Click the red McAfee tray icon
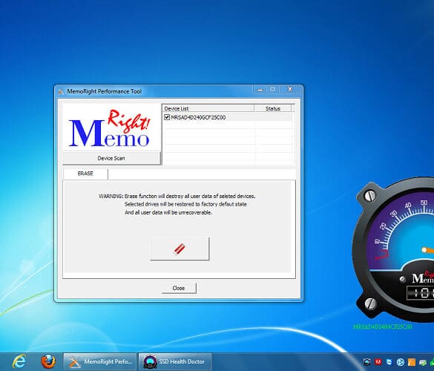The image size is (434, 371). [378, 361]
